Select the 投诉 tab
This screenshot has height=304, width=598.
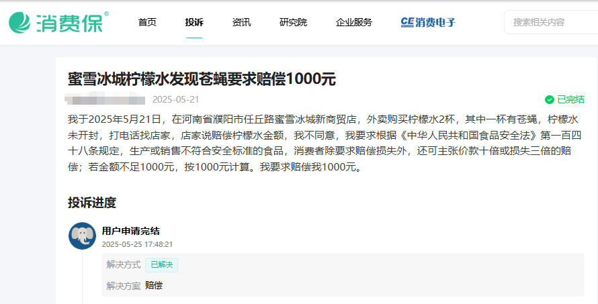[194, 22]
